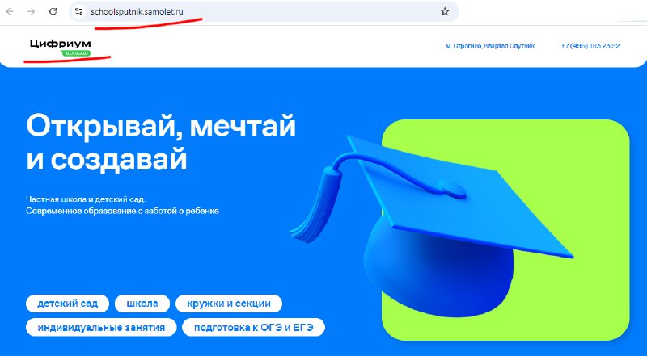
Task: Click the green школа badge under the logo
Action: [x=76, y=53]
